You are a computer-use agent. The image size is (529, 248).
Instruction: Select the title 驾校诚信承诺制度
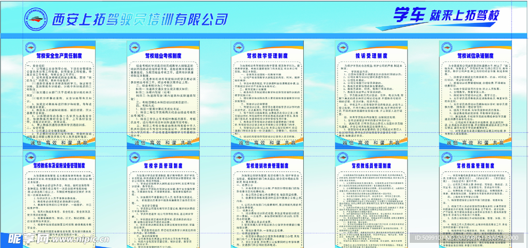pos(475,56)
